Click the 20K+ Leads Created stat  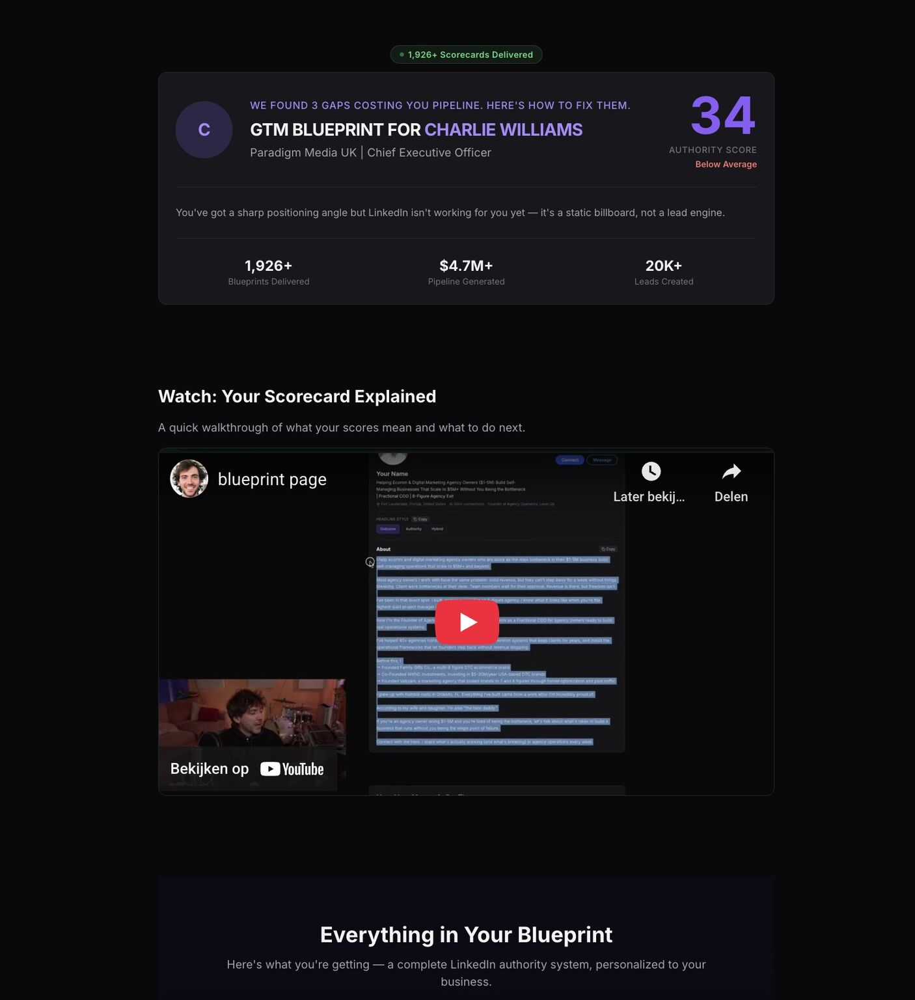(664, 272)
